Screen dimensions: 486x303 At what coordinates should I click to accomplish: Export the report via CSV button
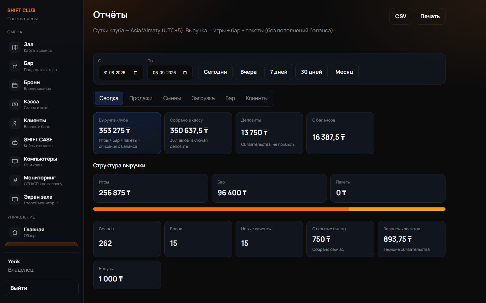pyautogui.click(x=401, y=16)
